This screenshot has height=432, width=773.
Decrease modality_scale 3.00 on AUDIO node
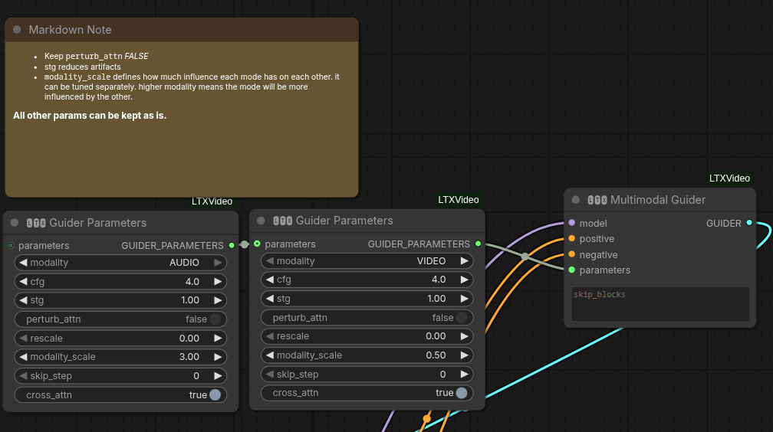pos(23,357)
